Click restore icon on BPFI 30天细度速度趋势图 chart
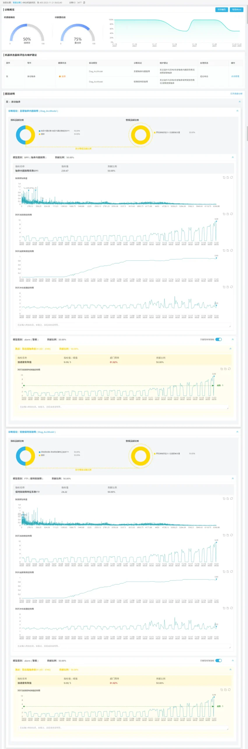Viewport: 248px width, 749px height. pos(231,251)
